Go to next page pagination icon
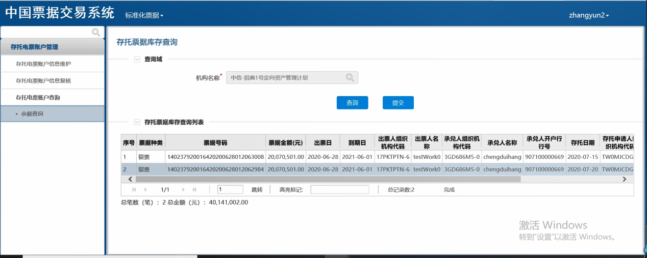 (184, 189)
